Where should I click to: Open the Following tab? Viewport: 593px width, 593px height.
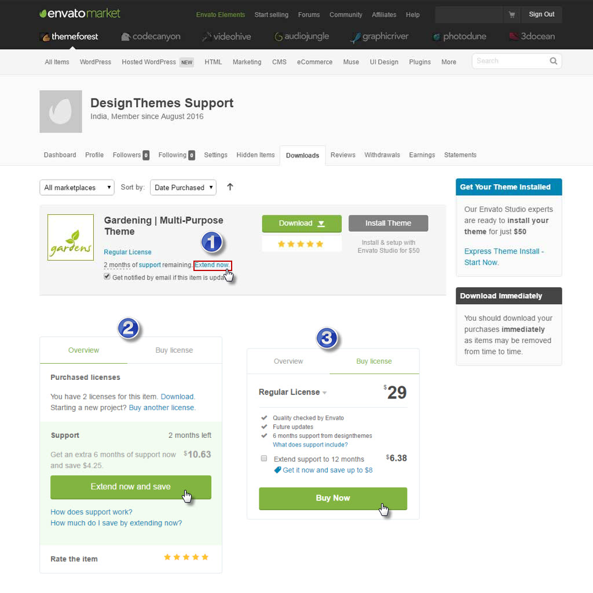pos(177,155)
